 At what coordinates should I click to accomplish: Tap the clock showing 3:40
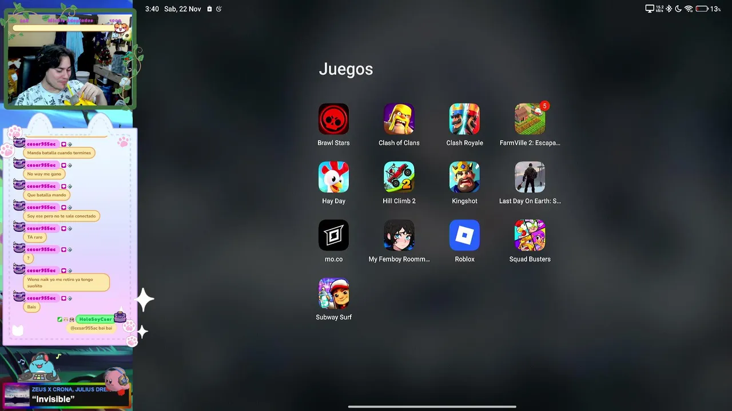[152, 9]
